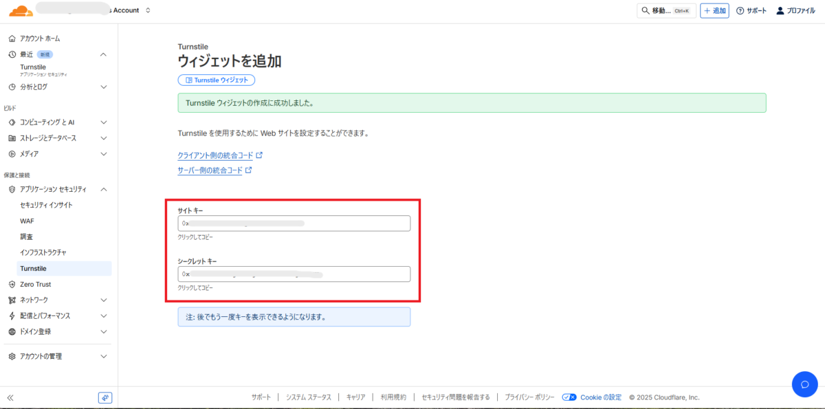Open the account switcher dropdown arrow
The image size is (825, 409).
[x=148, y=10]
